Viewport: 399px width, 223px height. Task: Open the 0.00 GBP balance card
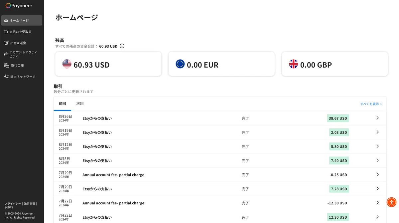pos(335,64)
